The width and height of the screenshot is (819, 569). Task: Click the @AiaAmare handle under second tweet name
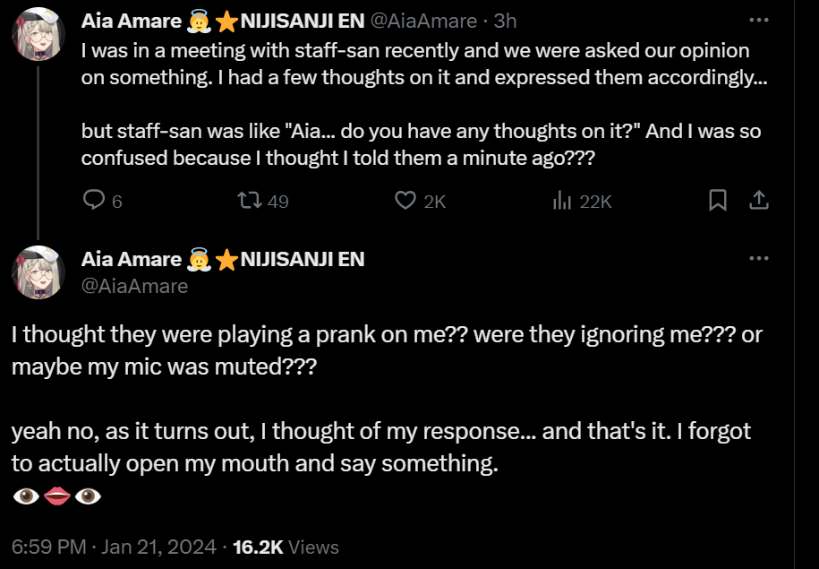[135, 286]
